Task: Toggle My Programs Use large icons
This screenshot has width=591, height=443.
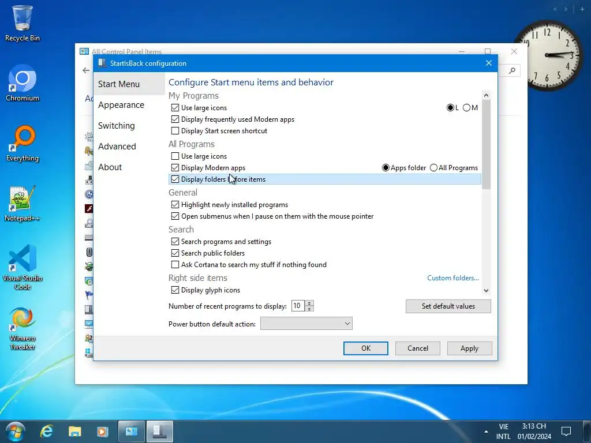Action: 175,108
